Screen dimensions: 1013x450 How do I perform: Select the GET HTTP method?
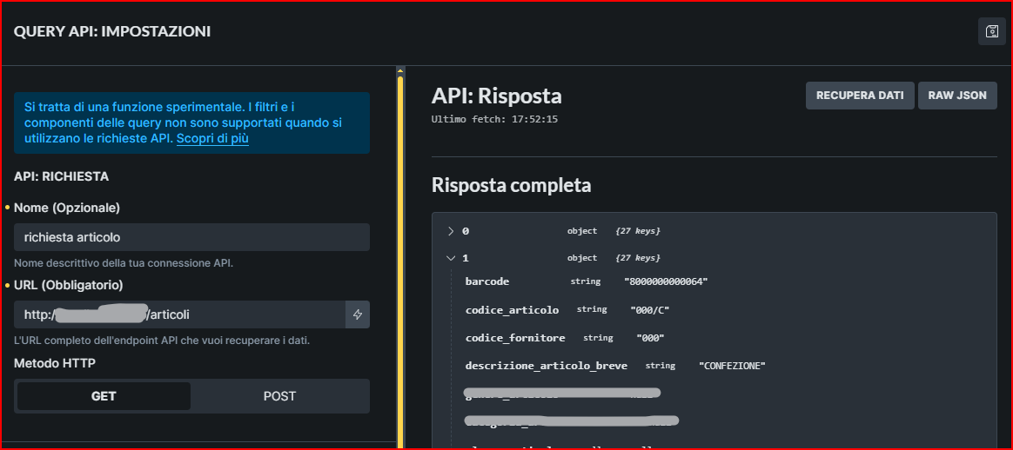point(104,396)
